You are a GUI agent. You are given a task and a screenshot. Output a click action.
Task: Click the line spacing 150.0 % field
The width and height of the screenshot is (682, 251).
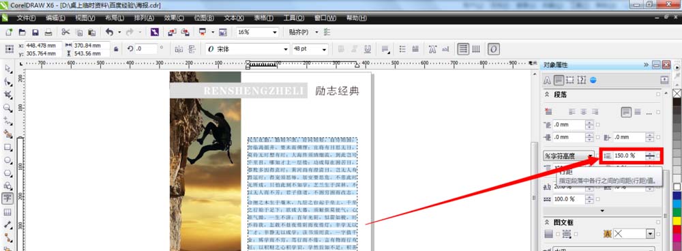tap(629, 156)
